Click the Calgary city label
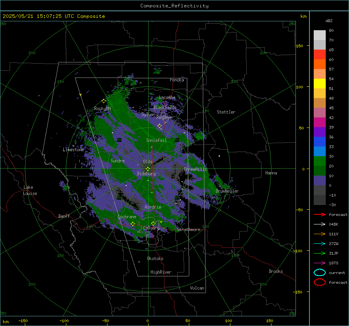 (151, 228)
